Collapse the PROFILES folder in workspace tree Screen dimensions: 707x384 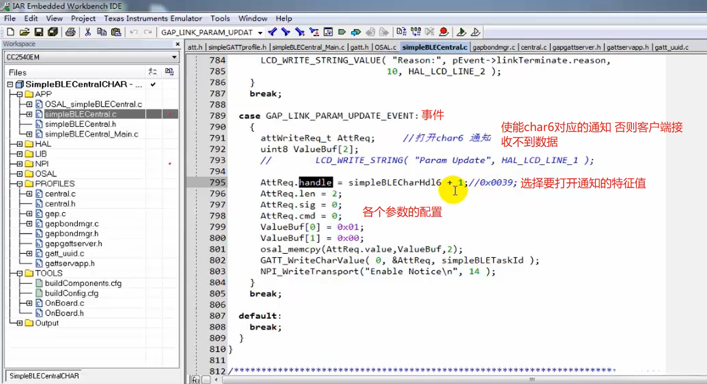(x=20, y=184)
